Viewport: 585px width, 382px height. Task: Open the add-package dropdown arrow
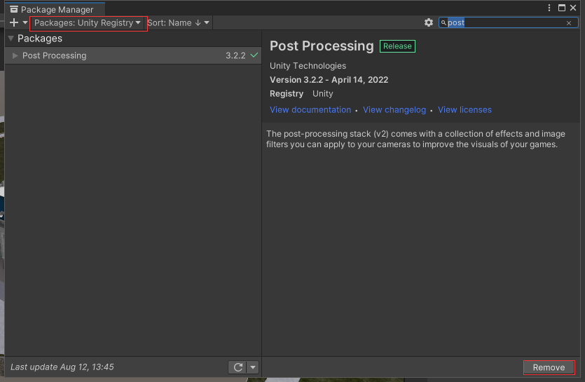click(x=25, y=22)
